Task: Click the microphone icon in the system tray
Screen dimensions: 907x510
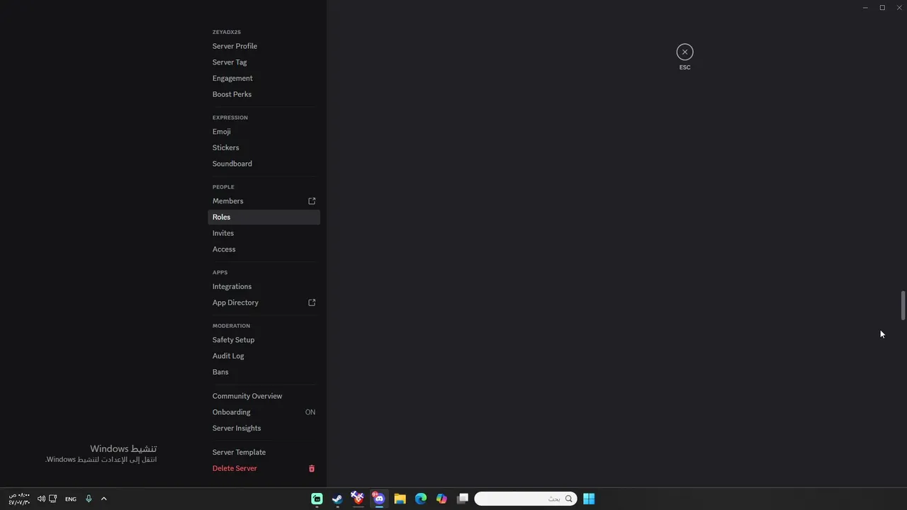Action: [89, 499]
